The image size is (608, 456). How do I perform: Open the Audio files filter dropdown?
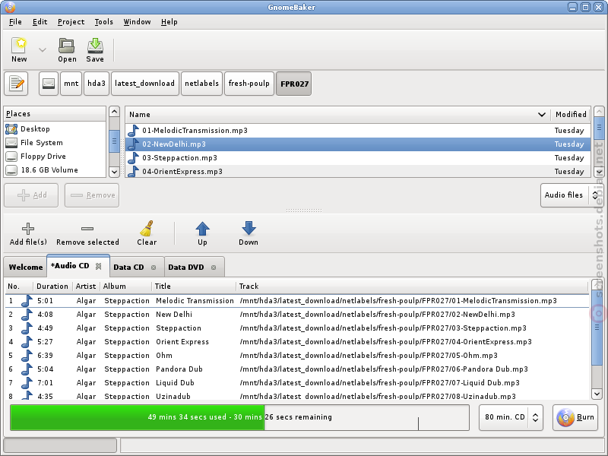click(x=571, y=195)
